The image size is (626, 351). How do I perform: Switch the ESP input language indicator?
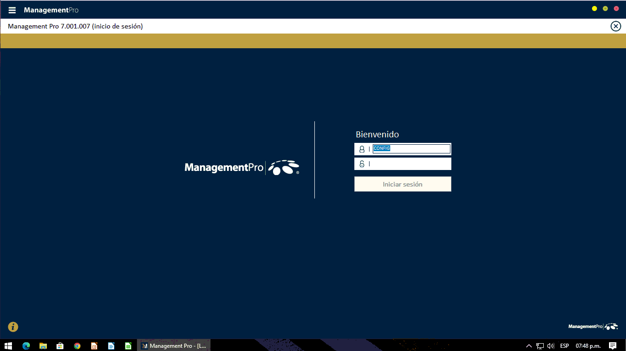coord(564,345)
